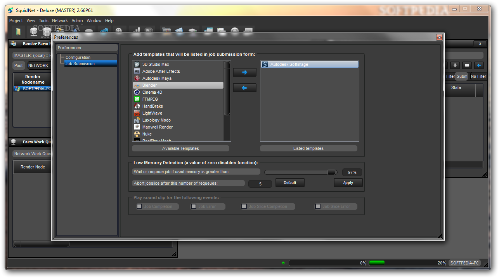The image size is (499, 278).
Task: Toggle Job Slice Completion sound checkbox
Action: click(244, 206)
